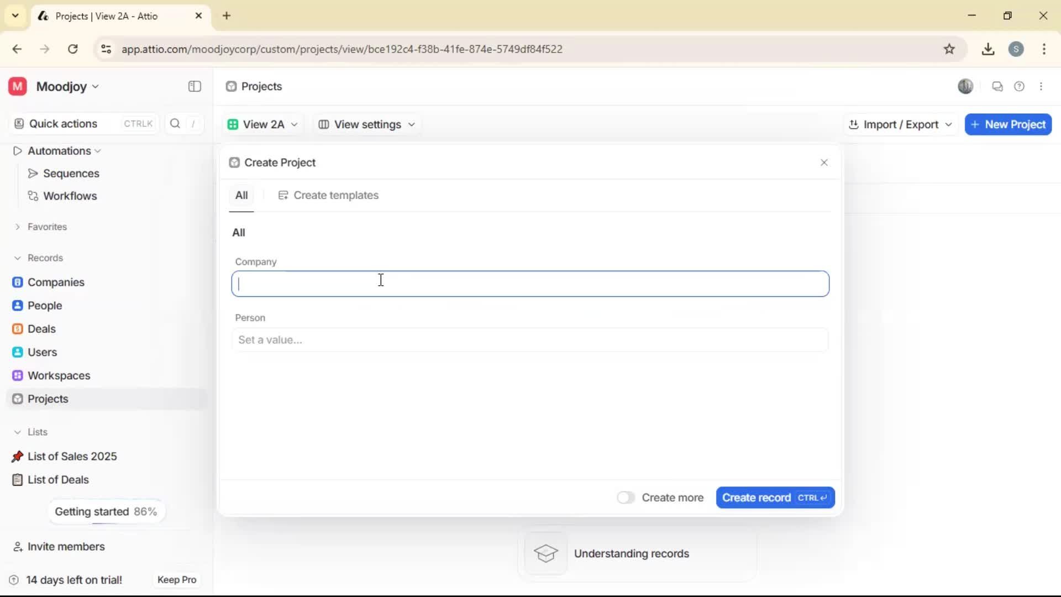This screenshot has height=597, width=1061.
Task: Open the three-dot options menu top right
Action: tap(1042, 87)
